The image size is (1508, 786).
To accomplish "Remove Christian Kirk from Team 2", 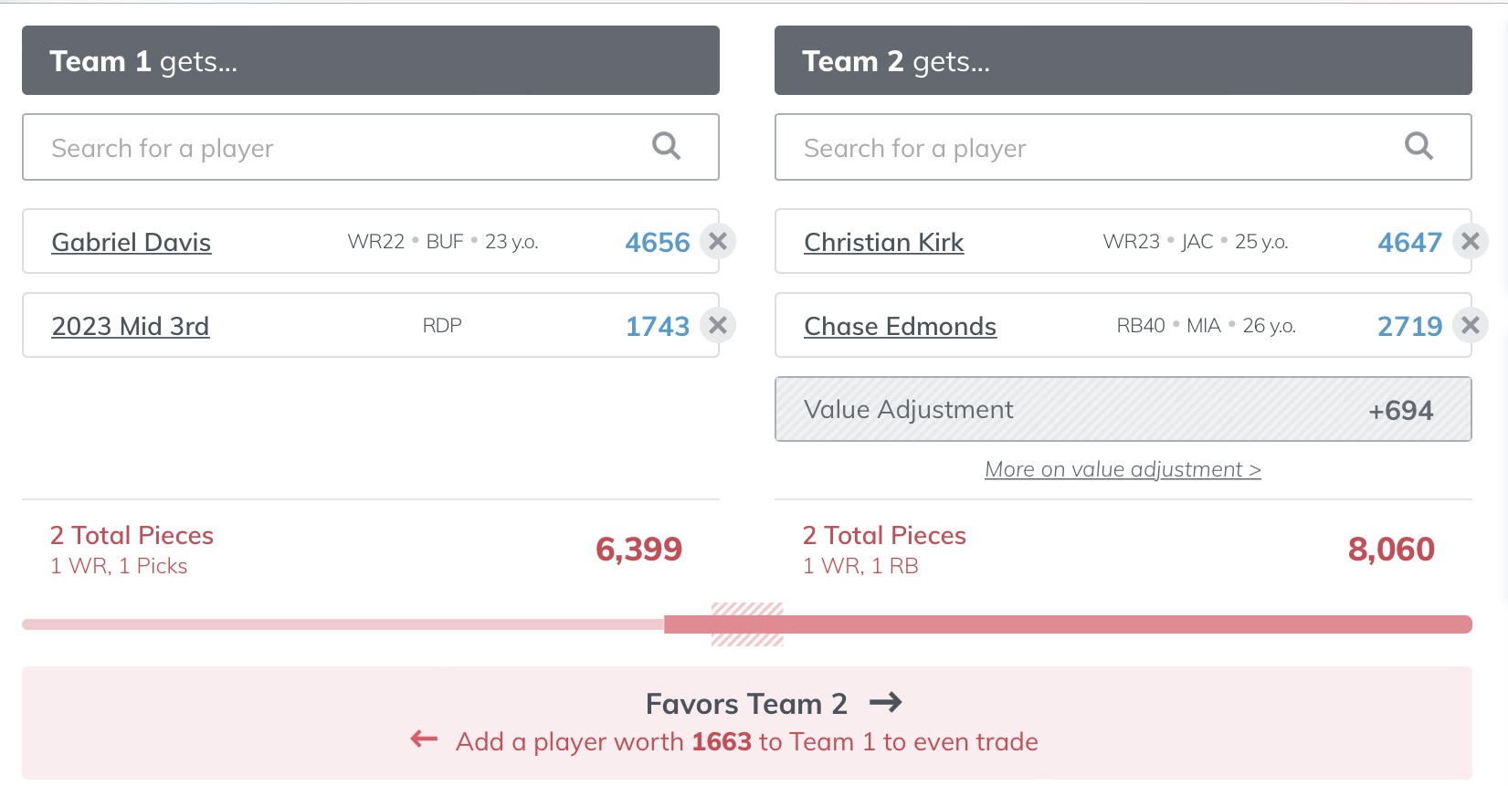I will coord(1471,242).
